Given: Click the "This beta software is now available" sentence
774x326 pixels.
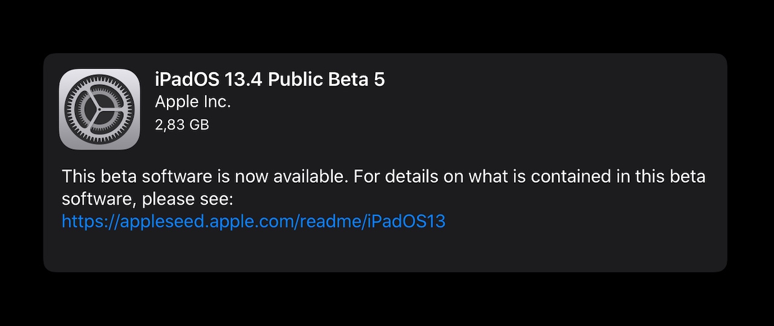Looking at the screenshot, I should (205, 177).
